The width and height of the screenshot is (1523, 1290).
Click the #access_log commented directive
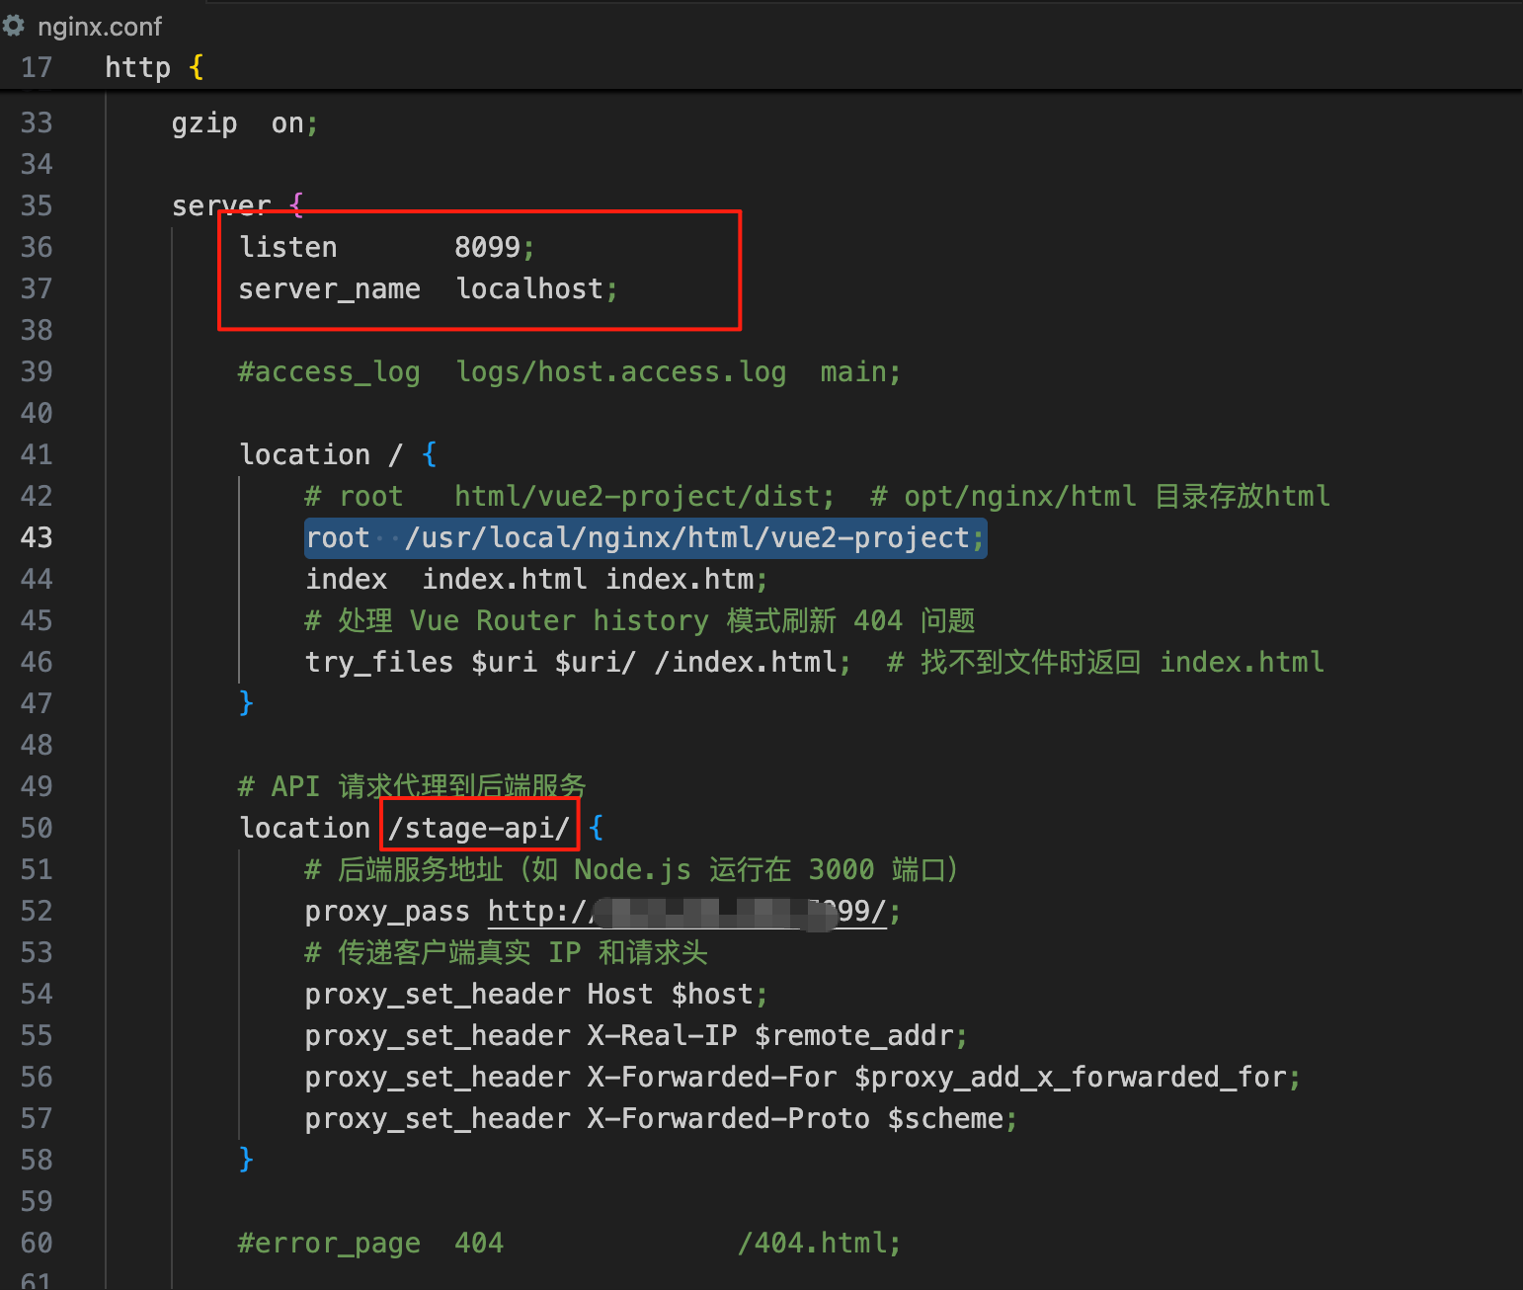329,371
